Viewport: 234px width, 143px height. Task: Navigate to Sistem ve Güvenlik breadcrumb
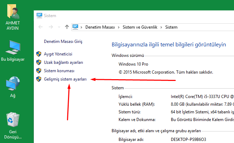tap(140, 27)
